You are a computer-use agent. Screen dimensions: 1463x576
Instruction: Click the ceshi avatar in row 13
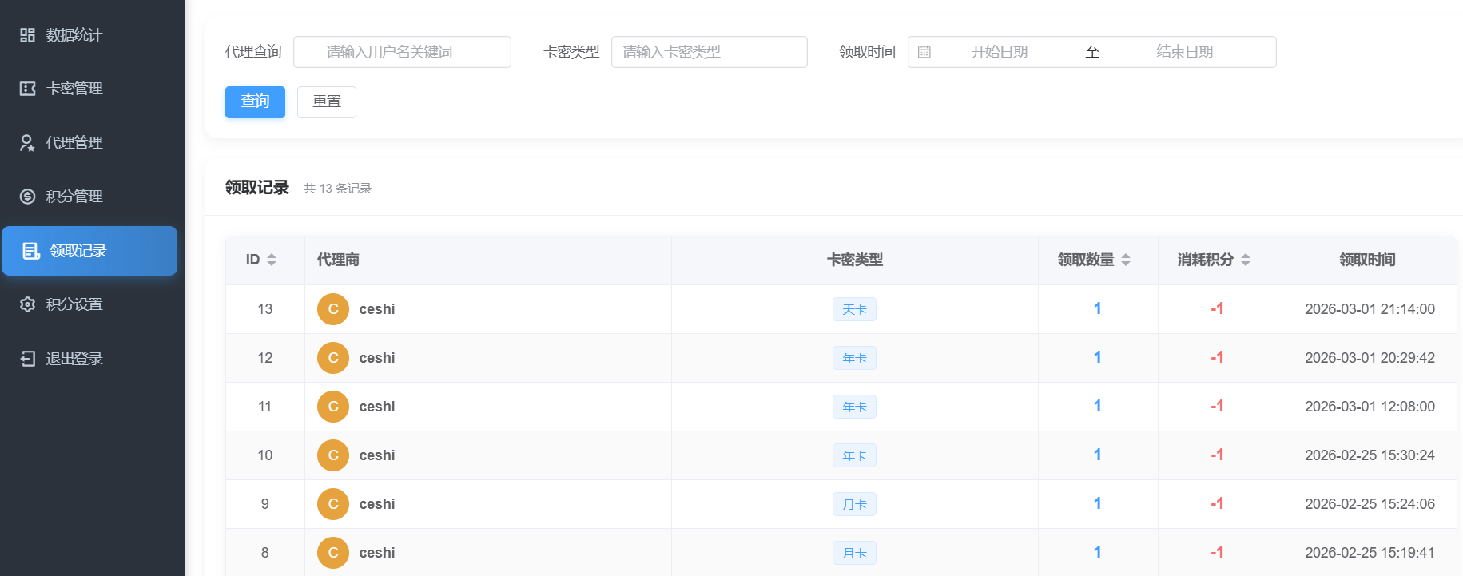333,309
